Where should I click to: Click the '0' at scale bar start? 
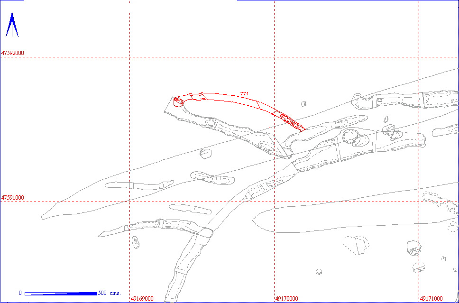click(x=20, y=293)
